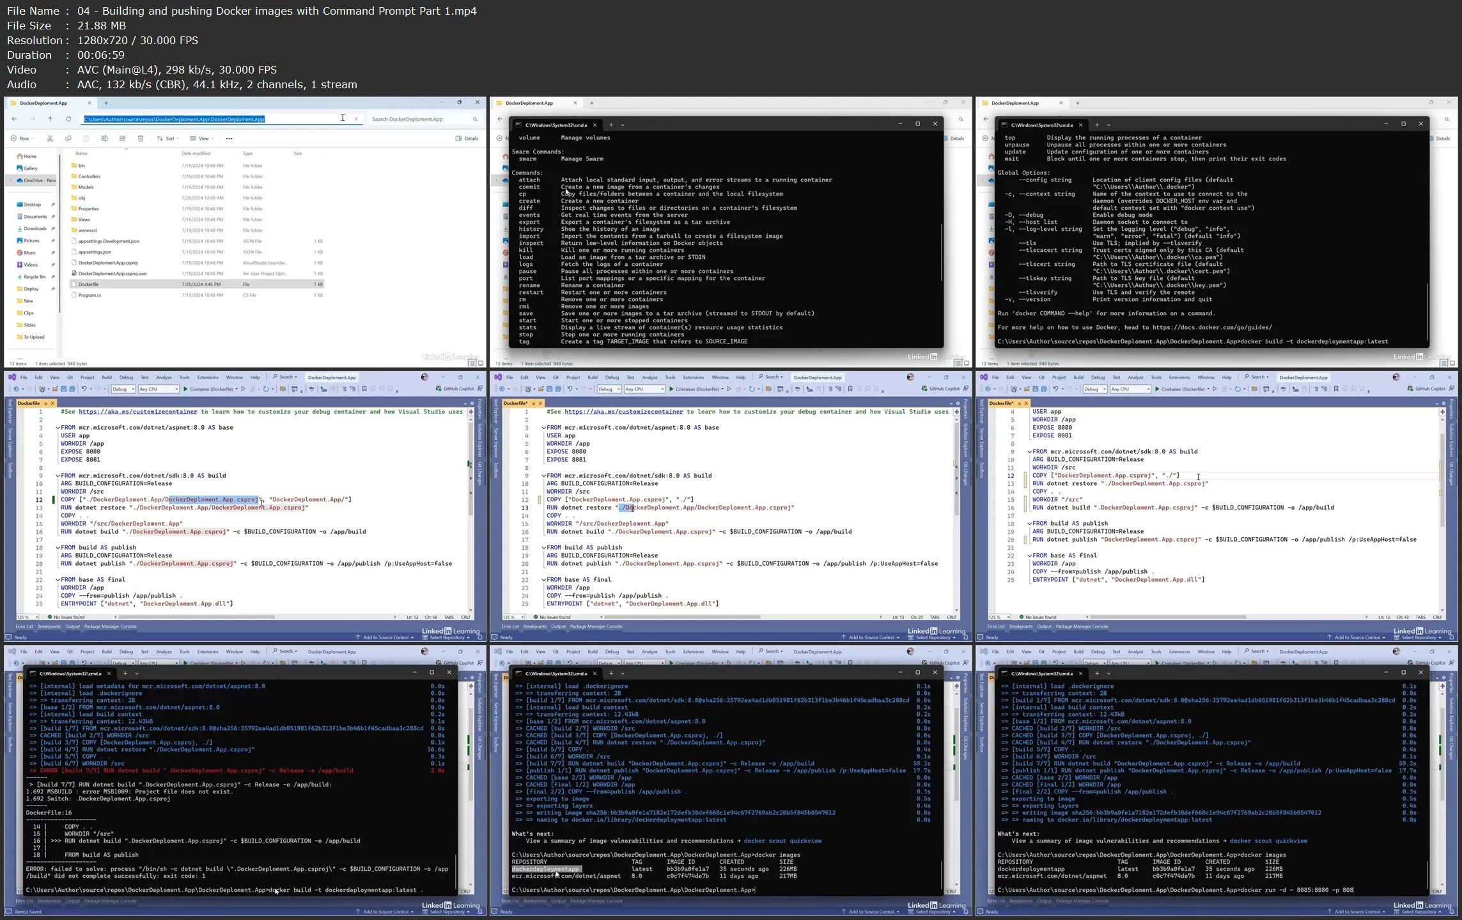Viewport: 1462px width, 920px height.
Task: Select the wwwroot folder in File Explorer
Action: pos(88,230)
